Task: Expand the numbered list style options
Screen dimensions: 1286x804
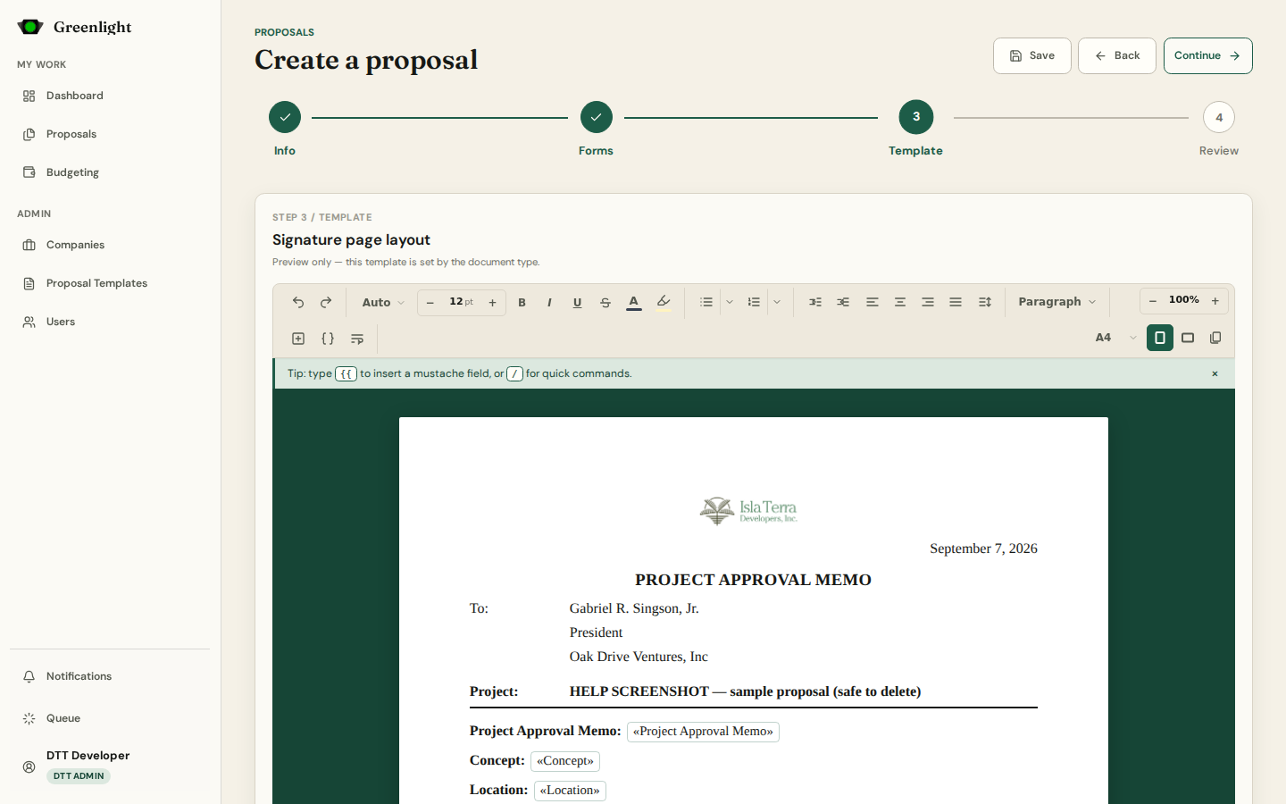Action: (x=777, y=303)
